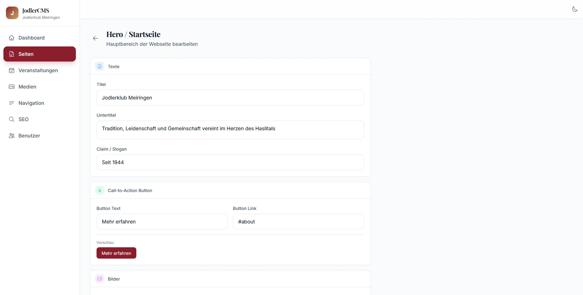The height and width of the screenshot is (295, 583).
Task: Click the Medien image icon
Action: [12, 87]
